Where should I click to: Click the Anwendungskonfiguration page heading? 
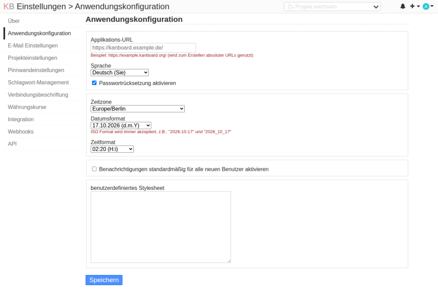(134, 19)
